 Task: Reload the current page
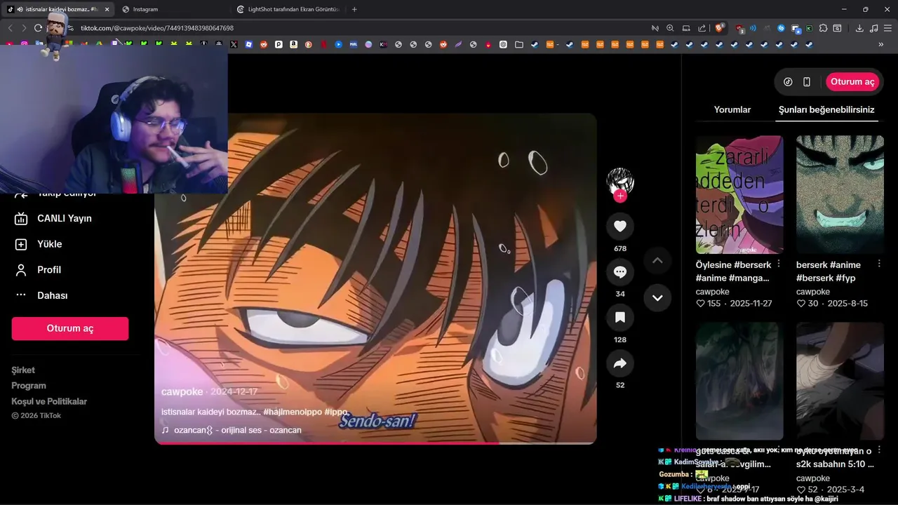(38, 28)
